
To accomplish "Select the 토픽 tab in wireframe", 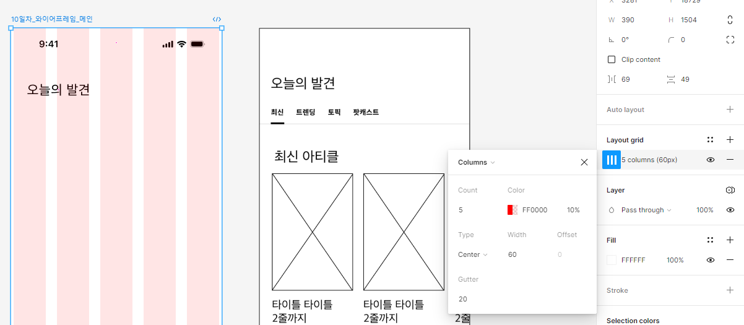I will point(334,112).
